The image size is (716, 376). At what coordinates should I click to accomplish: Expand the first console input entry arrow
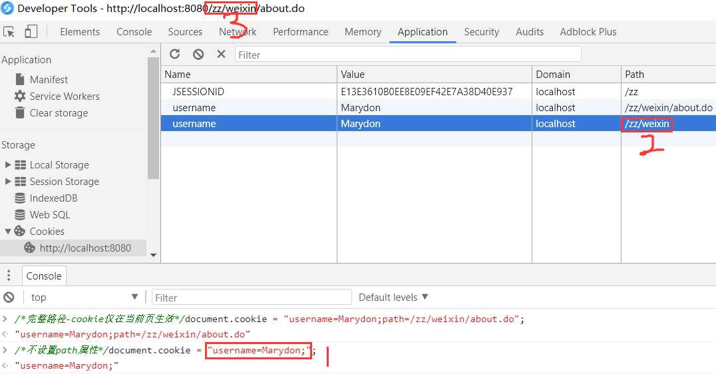5,319
